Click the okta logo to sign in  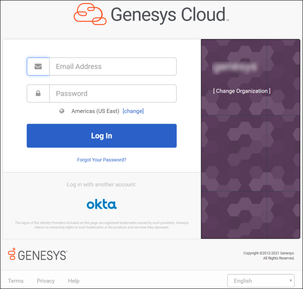point(102,204)
